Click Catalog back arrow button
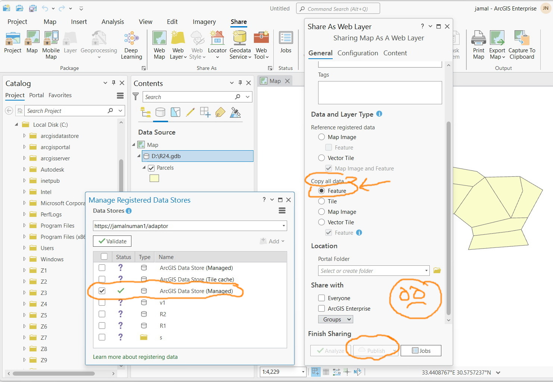Image resolution: width=553 pixels, height=382 pixels. pyautogui.click(x=9, y=111)
